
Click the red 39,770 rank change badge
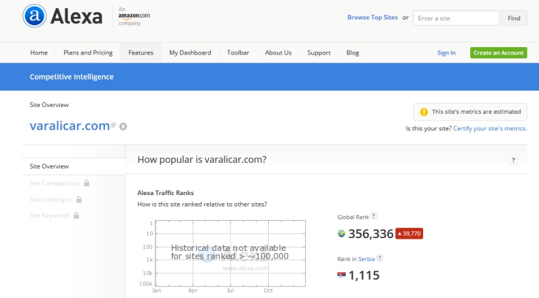point(409,233)
